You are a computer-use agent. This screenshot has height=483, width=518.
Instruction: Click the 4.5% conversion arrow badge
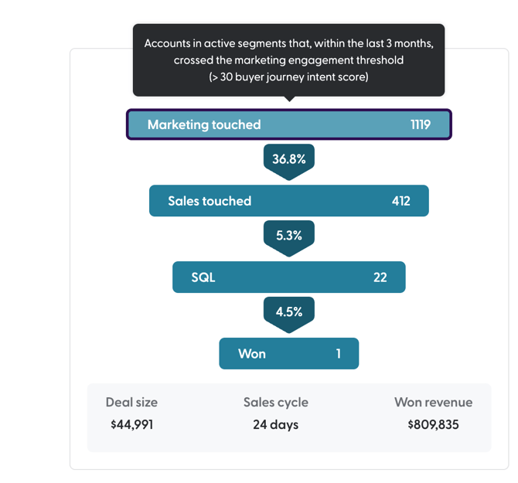click(x=289, y=312)
